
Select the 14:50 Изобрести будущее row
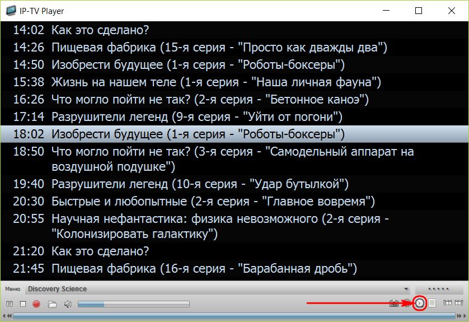point(234,64)
